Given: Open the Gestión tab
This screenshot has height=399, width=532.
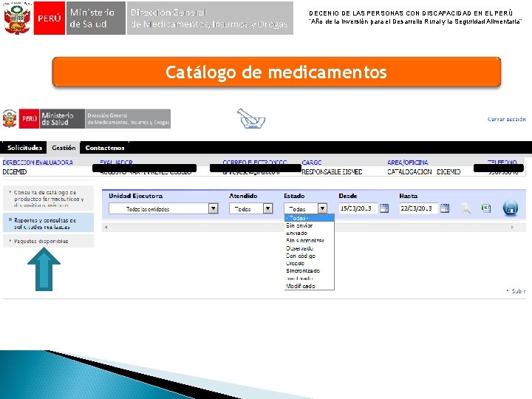Looking at the screenshot, I should (64, 148).
